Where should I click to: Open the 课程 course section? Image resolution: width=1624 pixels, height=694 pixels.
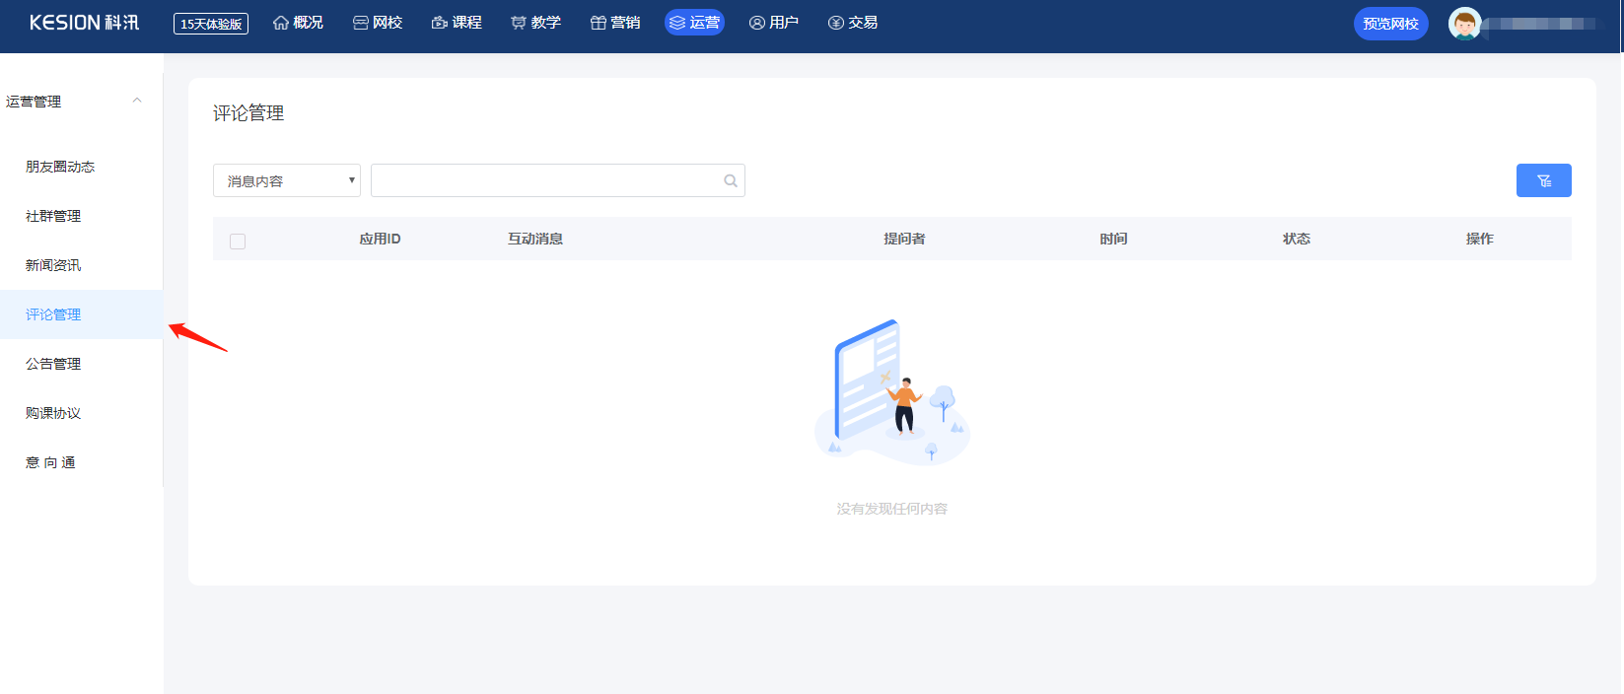click(457, 23)
